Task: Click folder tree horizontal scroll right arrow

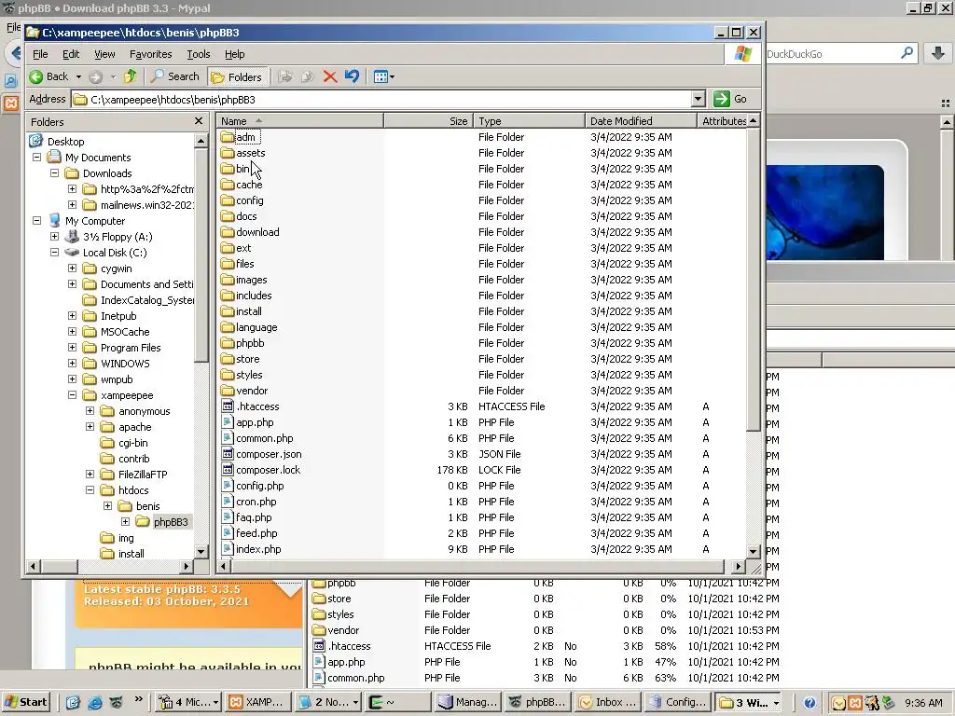Action: 187,566
